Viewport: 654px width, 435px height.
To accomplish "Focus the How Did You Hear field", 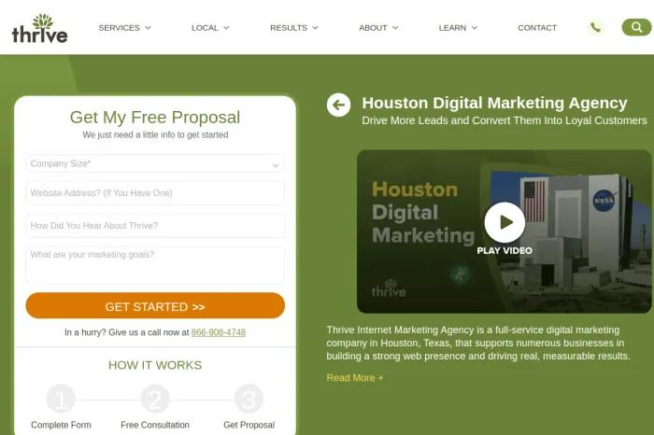I will click(155, 225).
